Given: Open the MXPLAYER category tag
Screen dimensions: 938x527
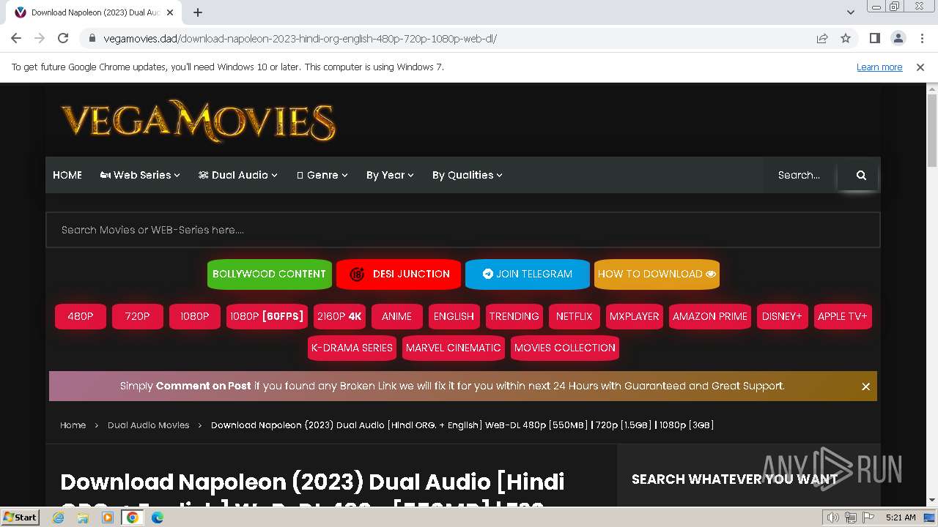Looking at the screenshot, I should [x=635, y=316].
